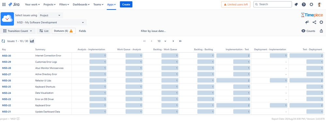Open the Statuses (6) selector
The width and height of the screenshot is (326, 122).
pyautogui.click(x=64, y=31)
